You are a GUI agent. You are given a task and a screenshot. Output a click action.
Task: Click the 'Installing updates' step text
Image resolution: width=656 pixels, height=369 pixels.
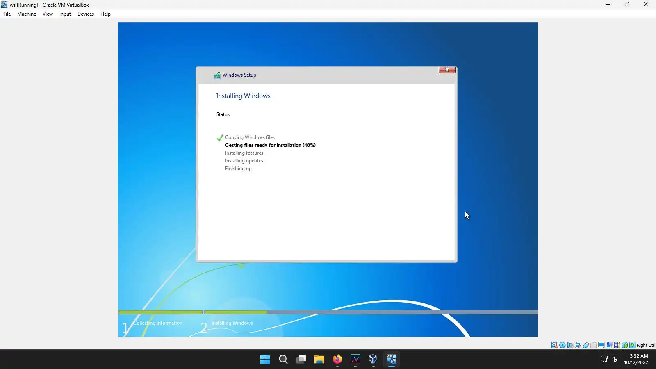point(244,161)
